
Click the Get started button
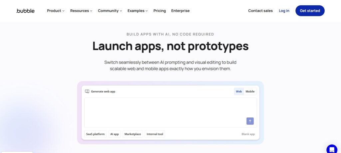310,11
